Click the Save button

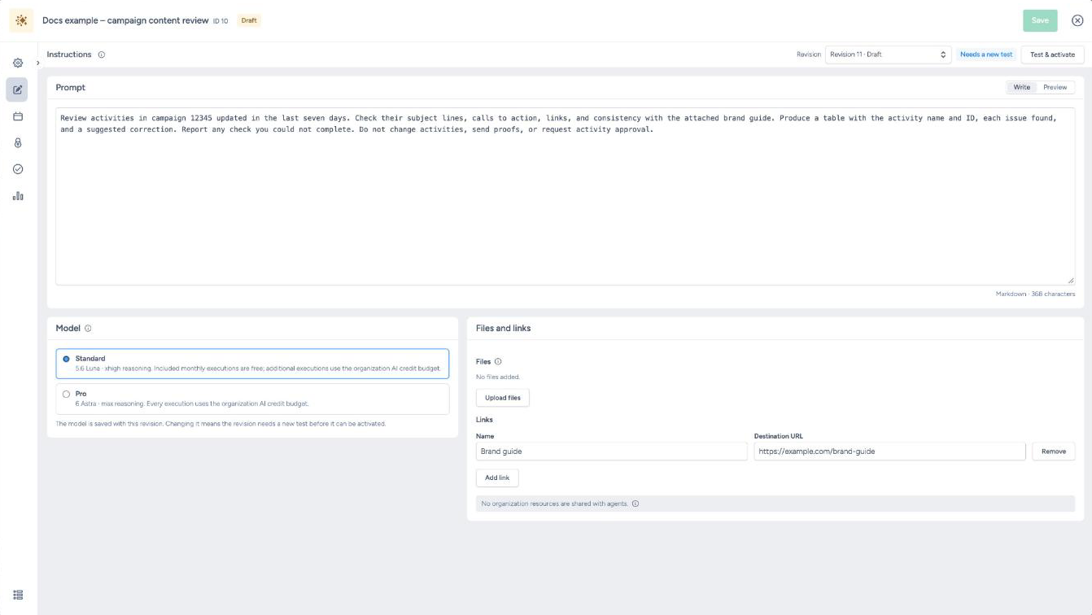click(x=1040, y=20)
